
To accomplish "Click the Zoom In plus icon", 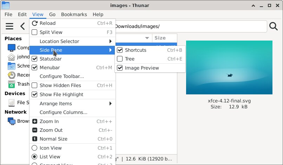I will point(34,121).
